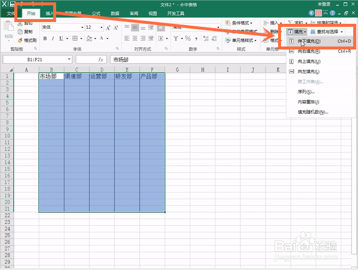The width and height of the screenshot is (358, 270).
Task: Align text right horizontally
Action: (x=143, y=38)
